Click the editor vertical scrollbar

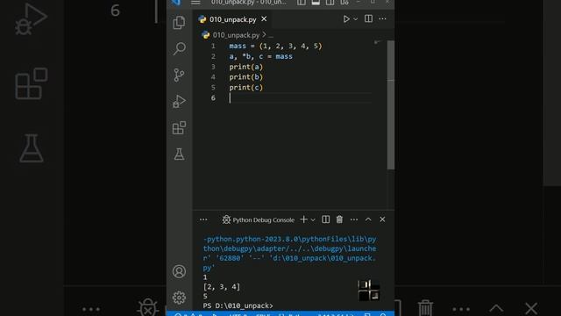(391, 104)
